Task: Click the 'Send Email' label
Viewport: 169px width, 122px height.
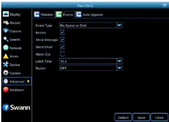Action: coord(44,47)
